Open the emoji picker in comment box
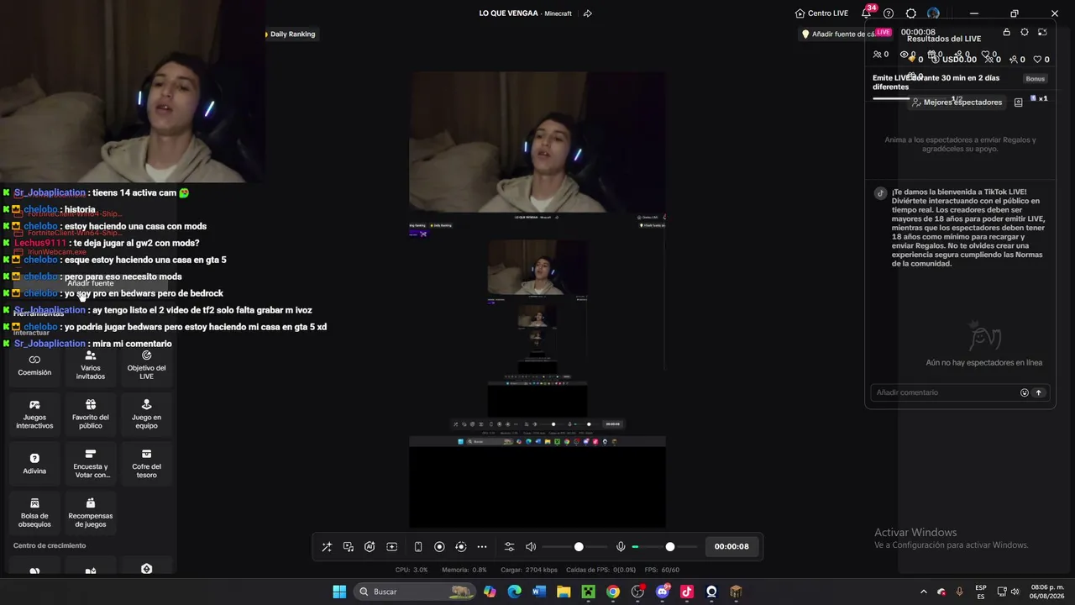 1025,392
